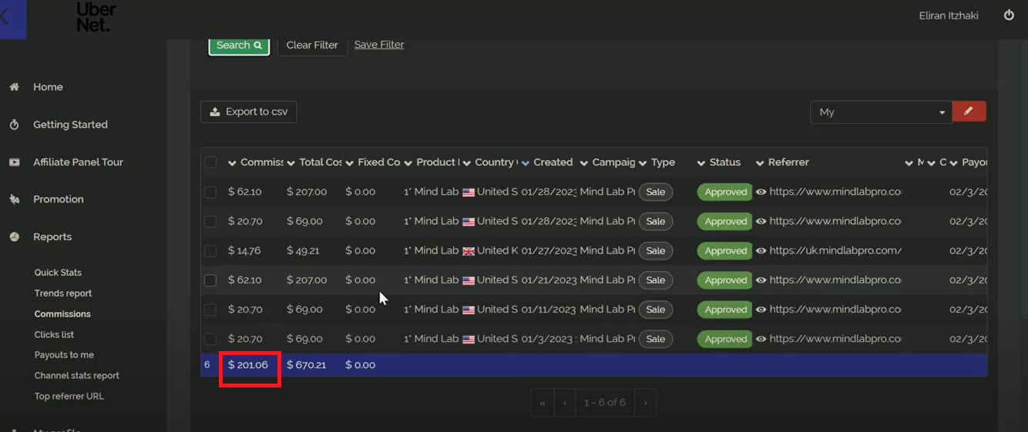Tick the select-all checkbox in table header
Screen dimensions: 1028x432
pyautogui.click(x=210, y=162)
